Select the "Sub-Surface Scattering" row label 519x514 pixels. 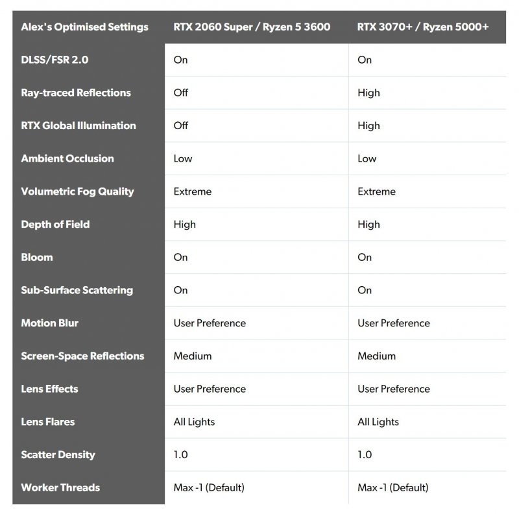77,290
